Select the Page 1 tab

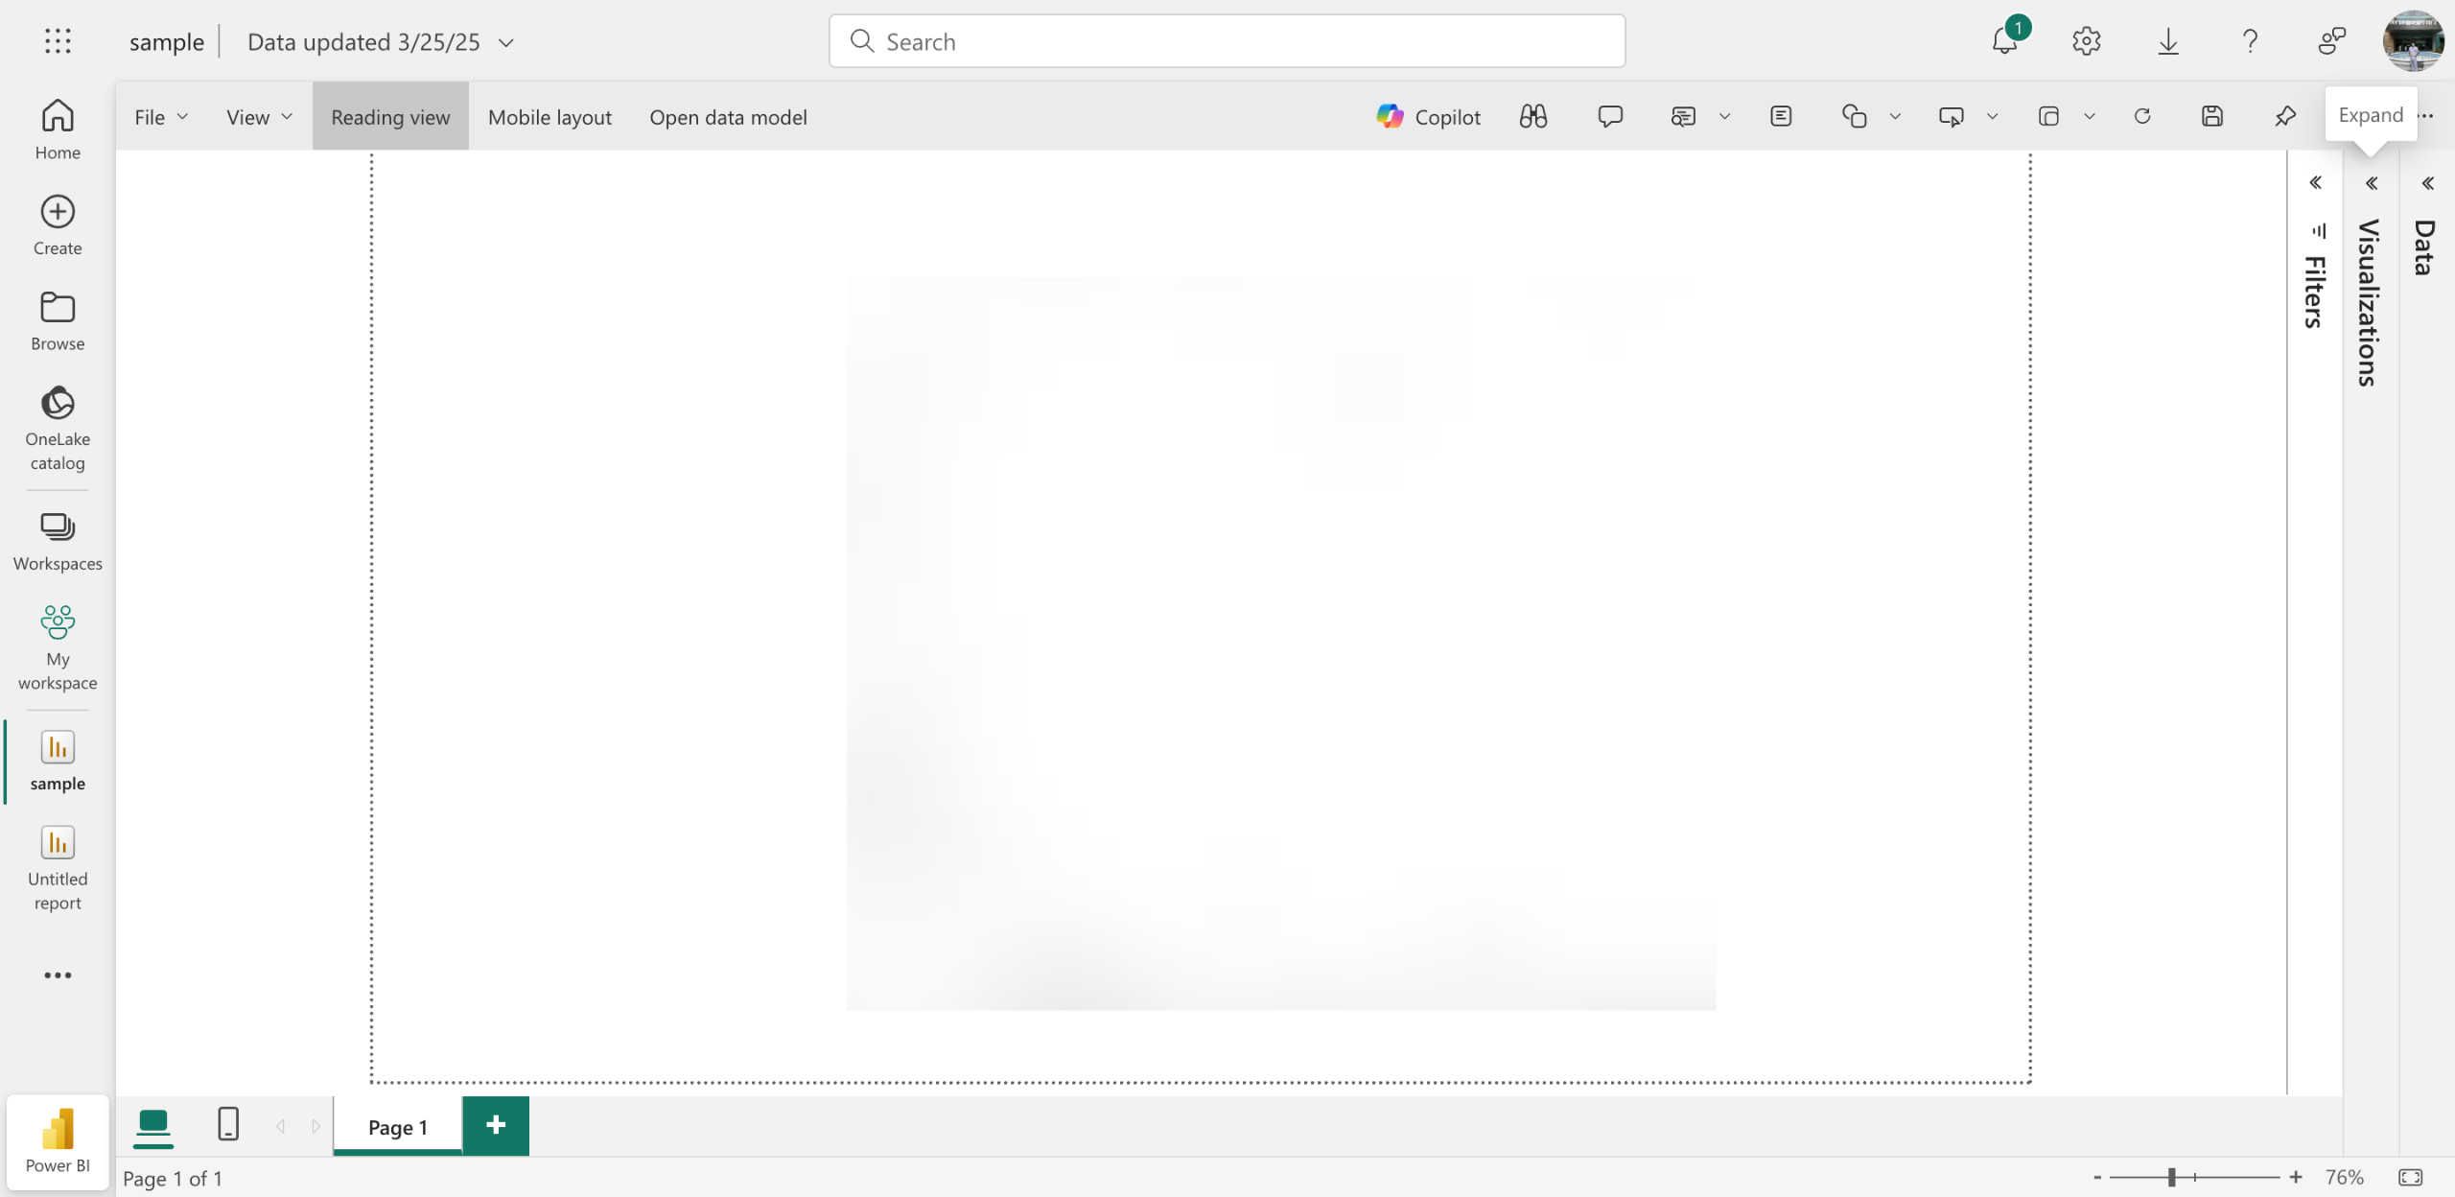[397, 1127]
